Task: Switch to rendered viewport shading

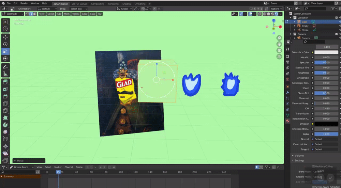Action: coord(277,14)
